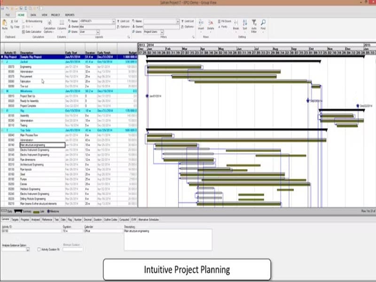Open the Layouts Name dropdown showing DEFAULT
376x282 pixels.
(x=114, y=21)
